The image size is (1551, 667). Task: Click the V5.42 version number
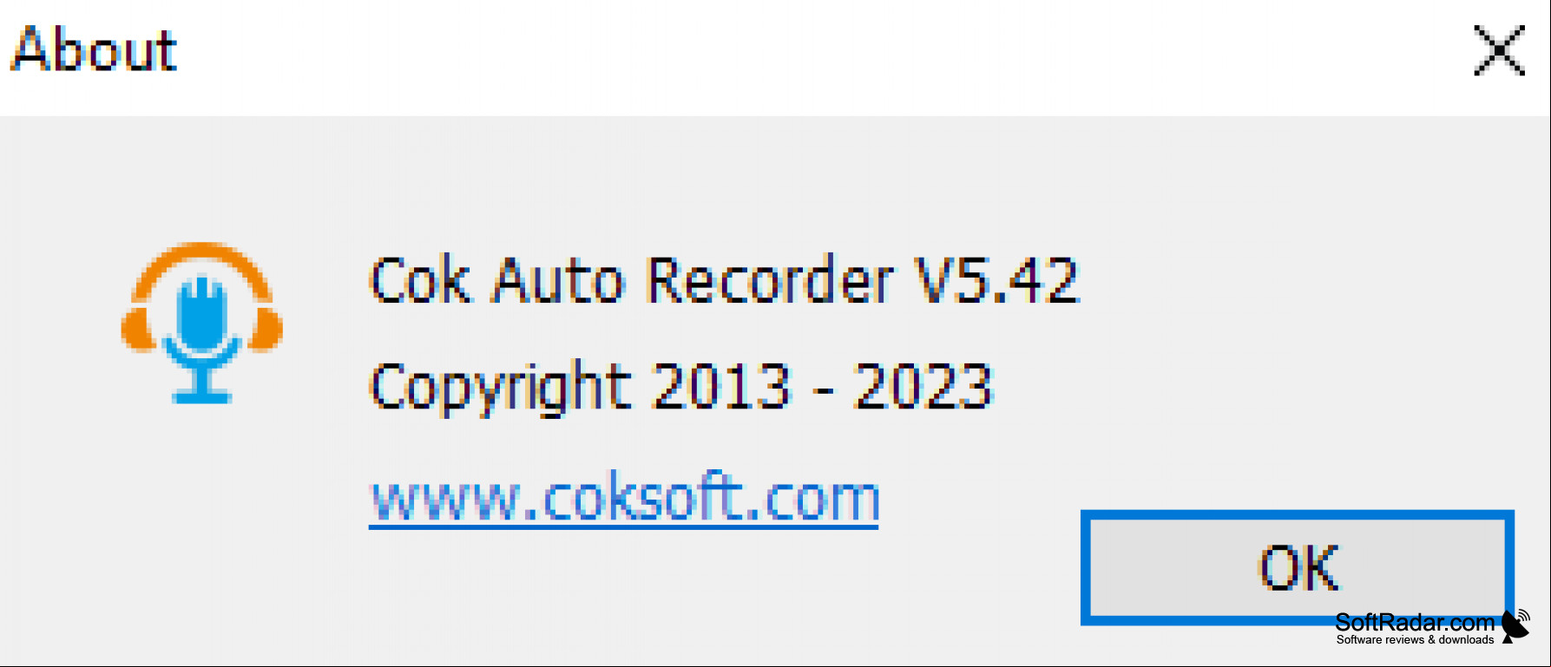pos(997,280)
